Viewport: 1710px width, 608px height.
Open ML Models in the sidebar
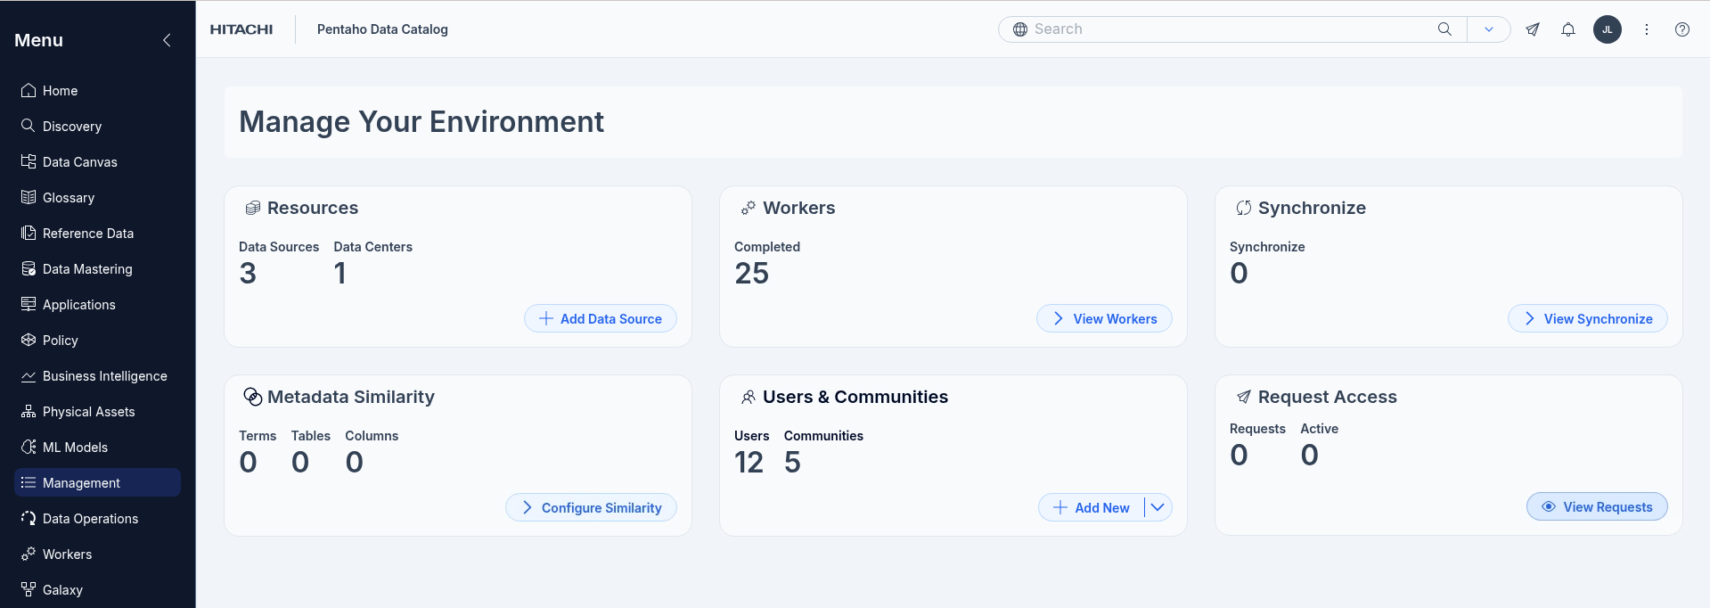pos(75,448)
